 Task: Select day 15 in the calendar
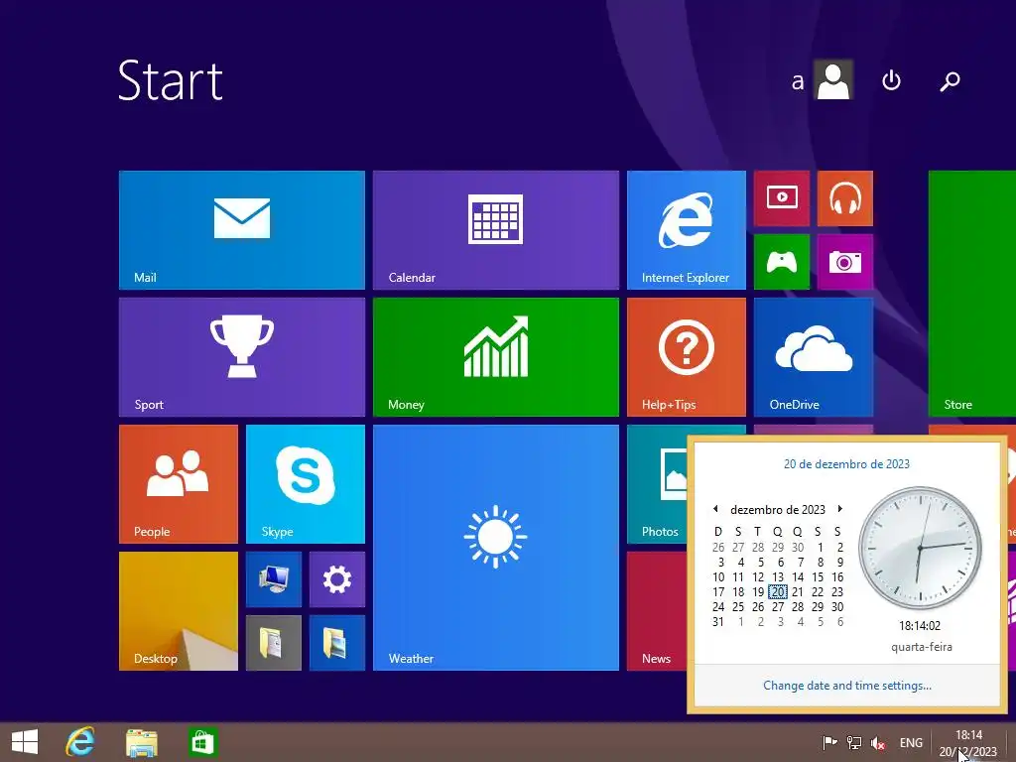pos(818,576)
